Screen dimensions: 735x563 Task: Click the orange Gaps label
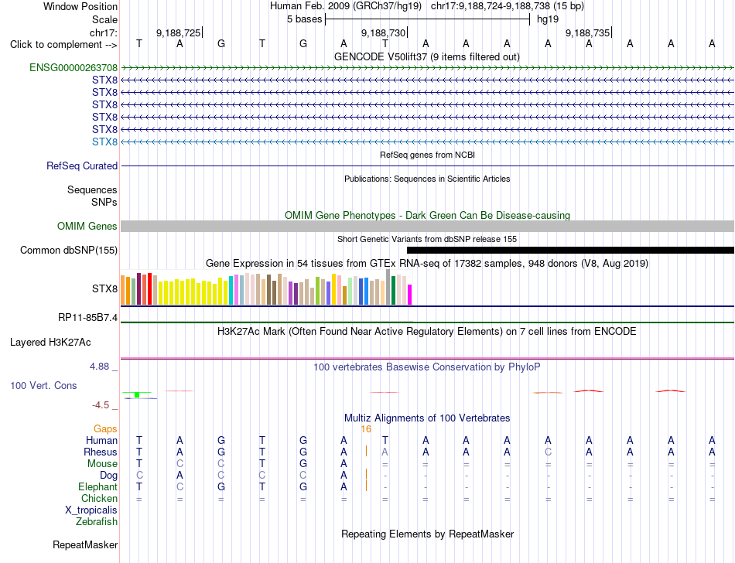tap(105, 428)
